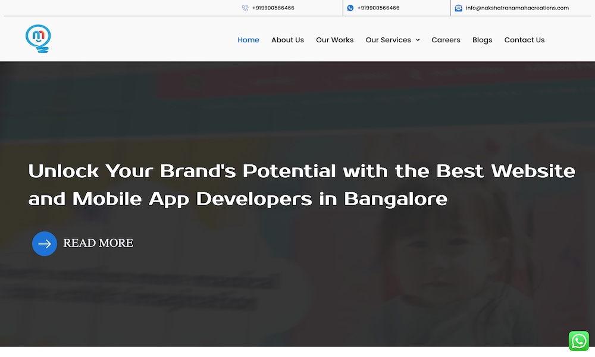This screenshot has width=595, height=357.
Task: Click the phone number beside the top WhatsApp icon
Action: coord(378,8)
